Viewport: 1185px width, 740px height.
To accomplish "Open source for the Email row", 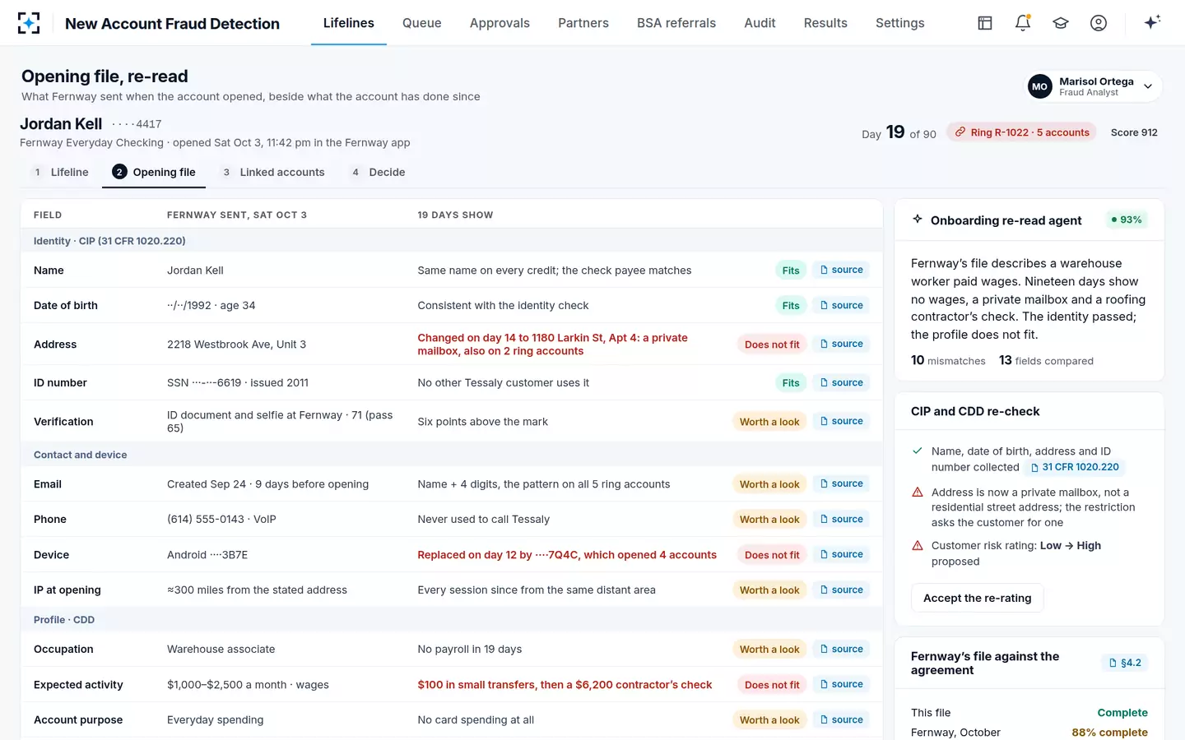I will click(841, 483).
